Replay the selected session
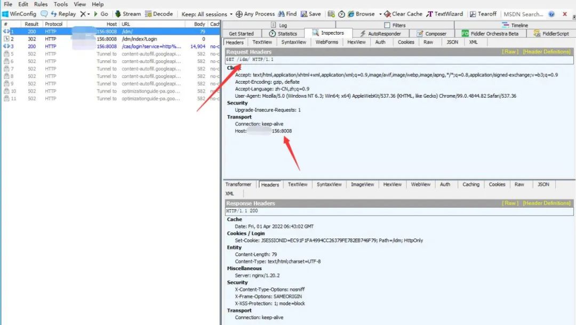The image size is (576, 325). tap(63, 14)
